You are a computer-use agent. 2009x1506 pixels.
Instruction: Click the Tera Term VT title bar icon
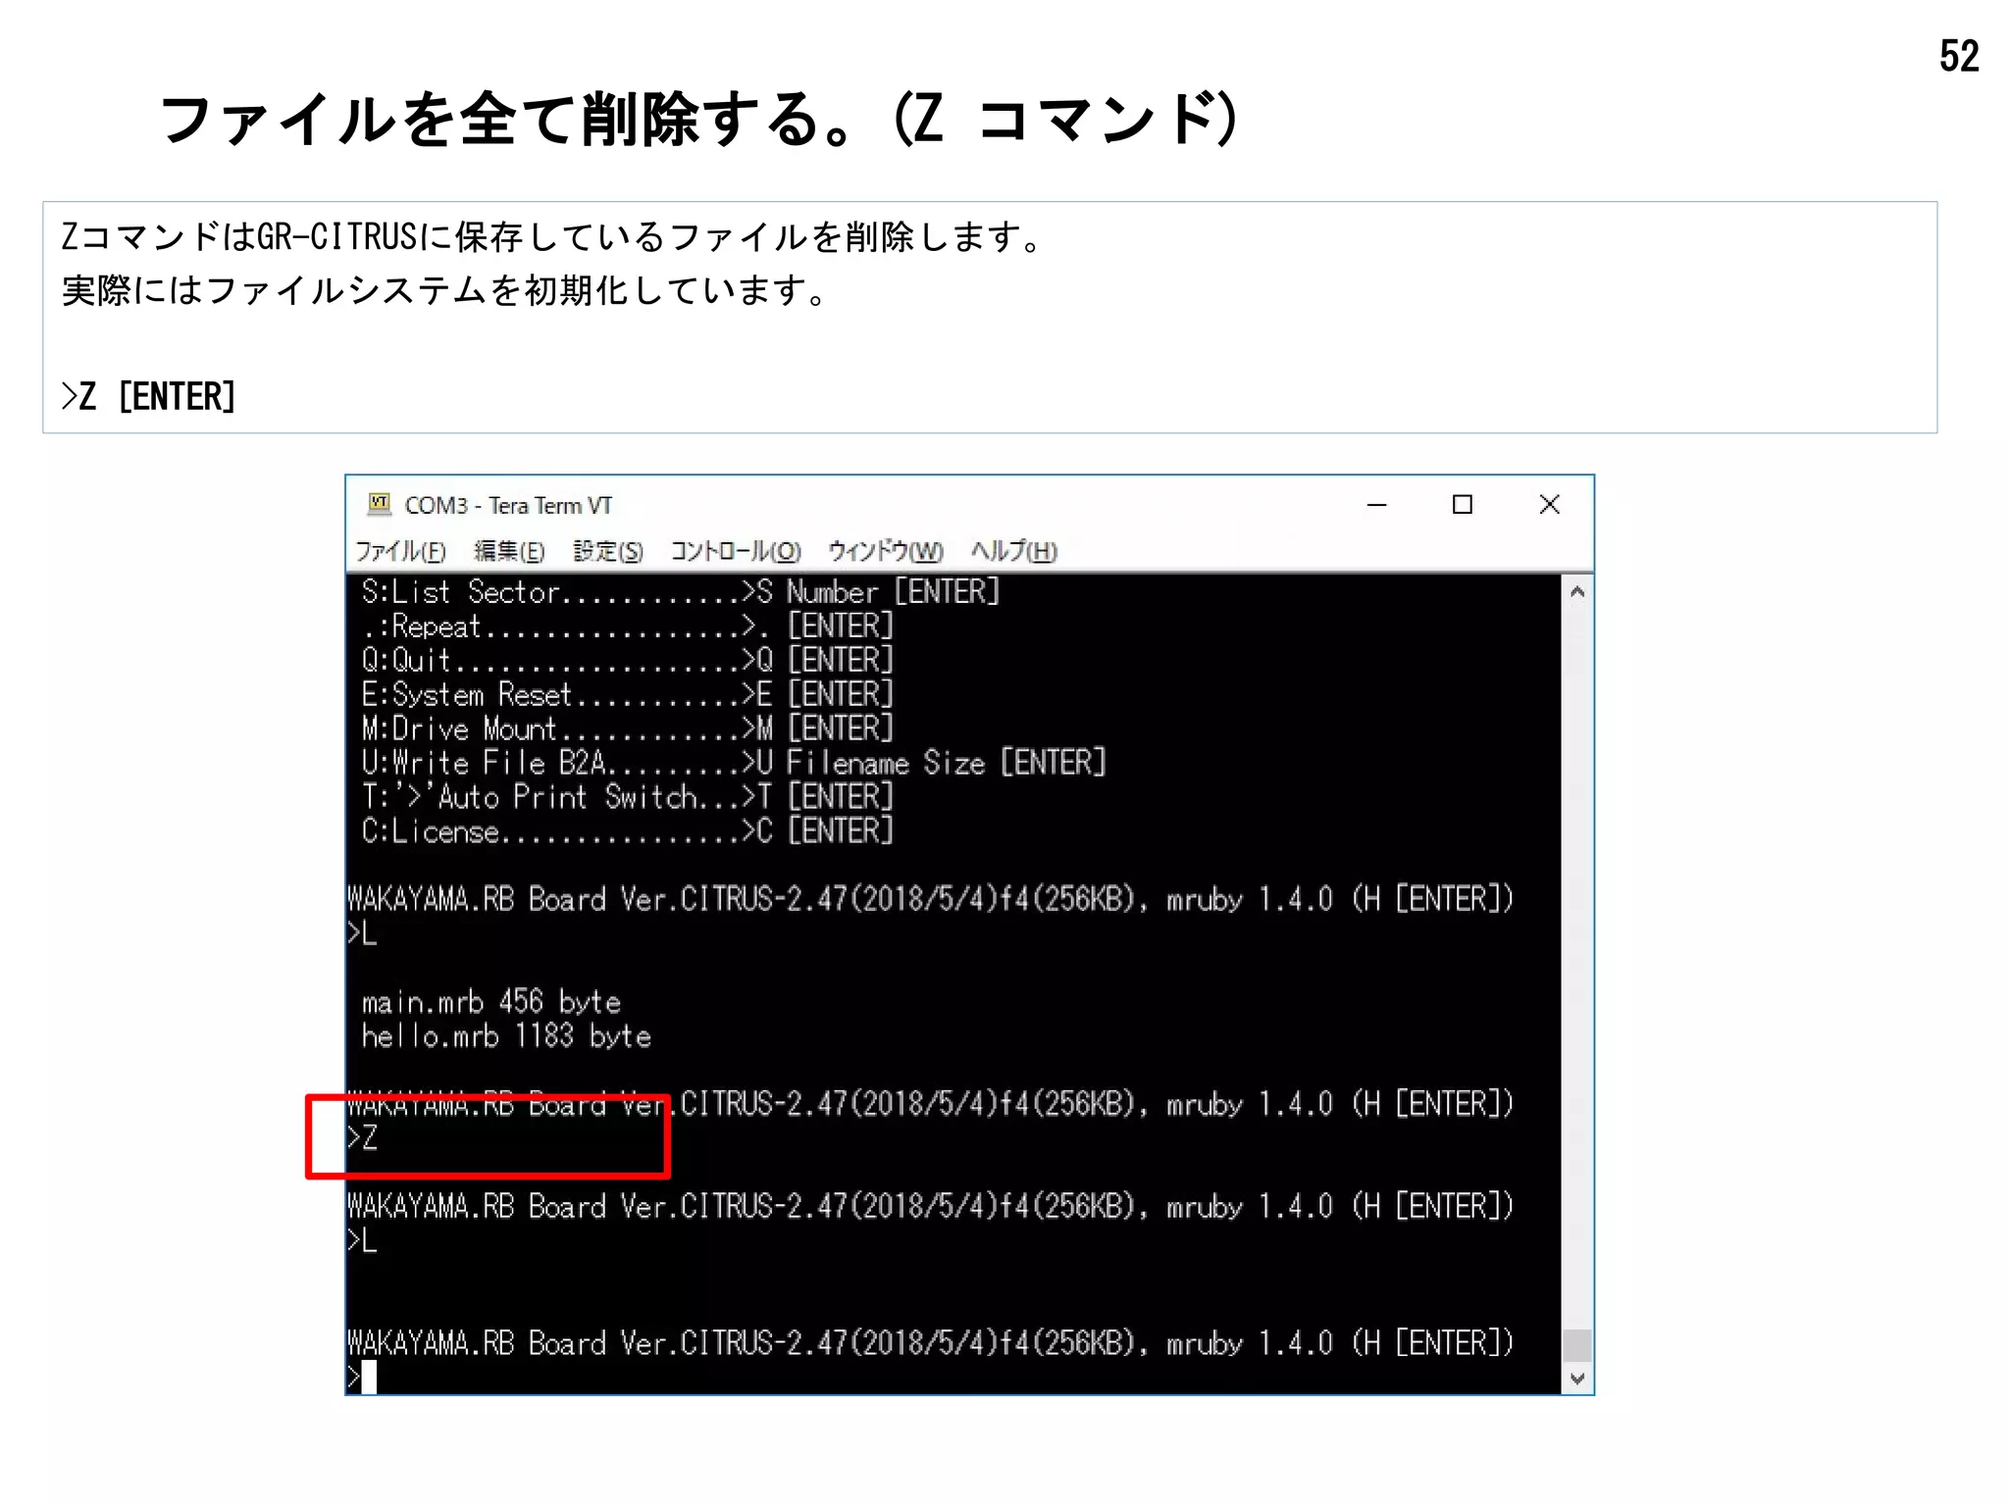click(379, 505)
